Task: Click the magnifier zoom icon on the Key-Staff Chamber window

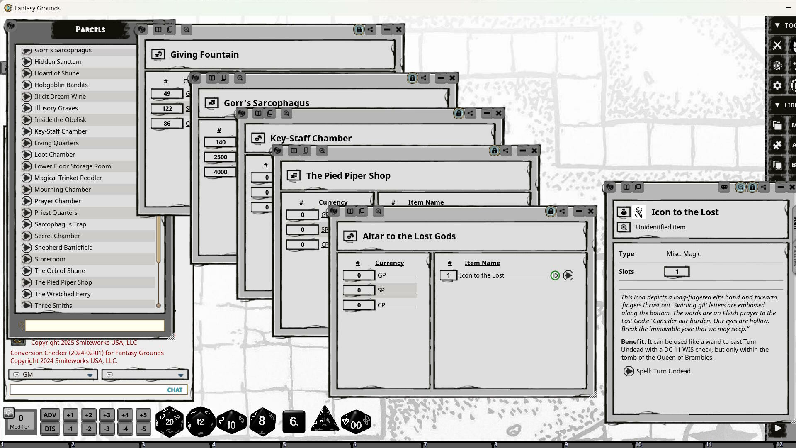Action: 286,113
